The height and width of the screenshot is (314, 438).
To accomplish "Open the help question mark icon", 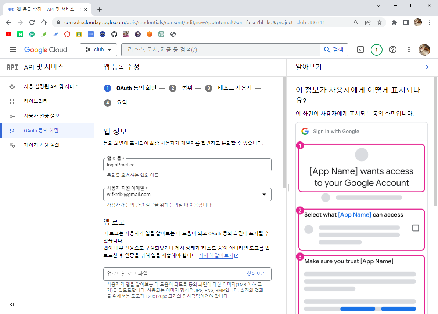I will pyautogui.click(x=393, y=50).
